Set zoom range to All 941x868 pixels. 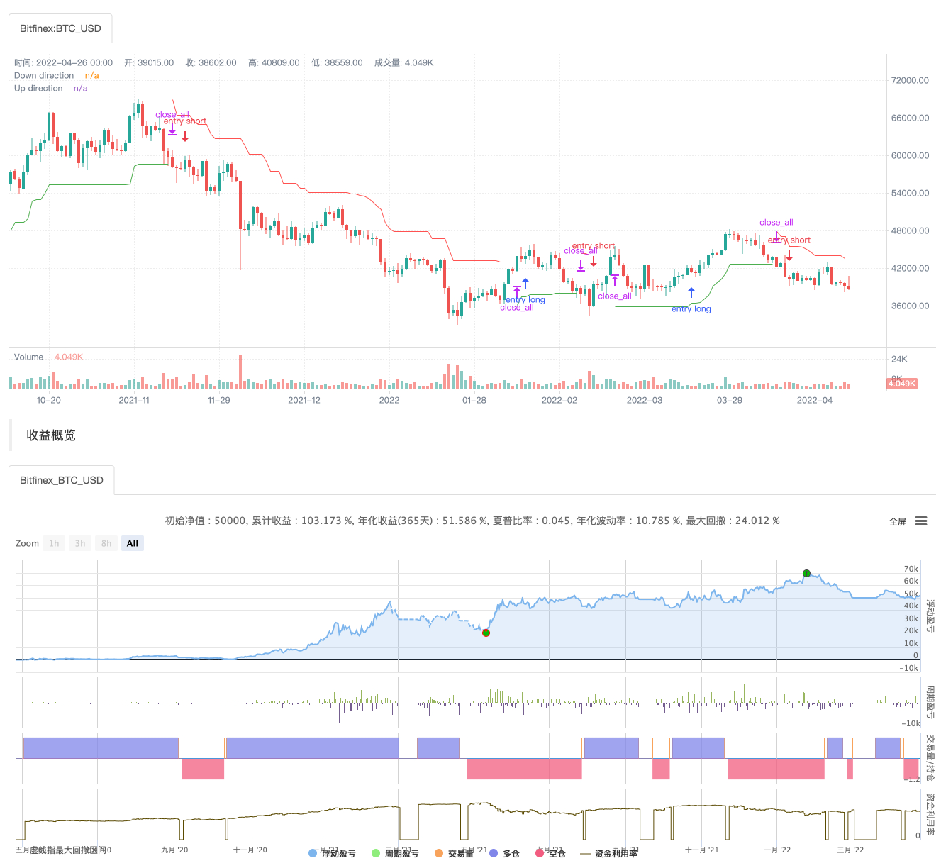133,543
